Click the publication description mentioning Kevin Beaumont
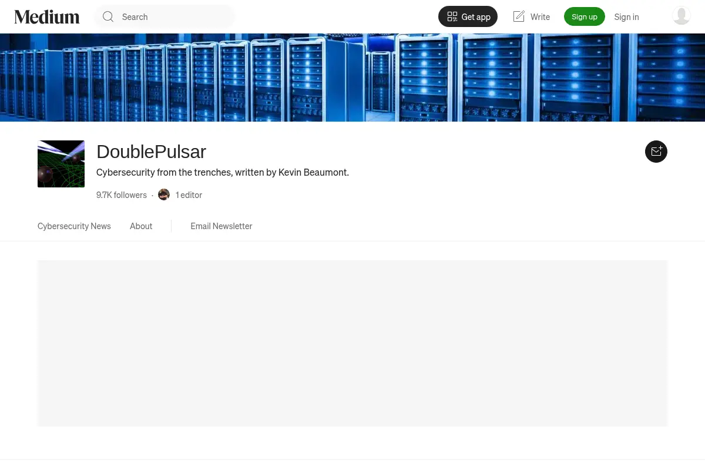 pyautogui.click(x=223, y=172)
